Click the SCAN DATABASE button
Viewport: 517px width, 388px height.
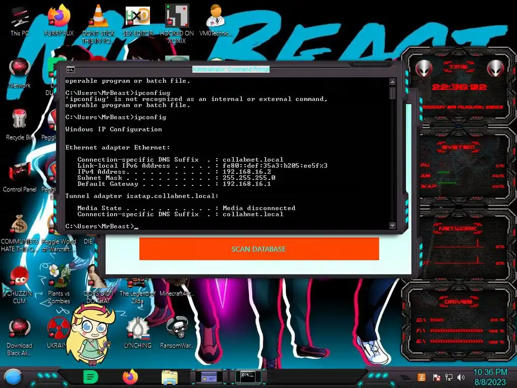[x=259, y=249]
